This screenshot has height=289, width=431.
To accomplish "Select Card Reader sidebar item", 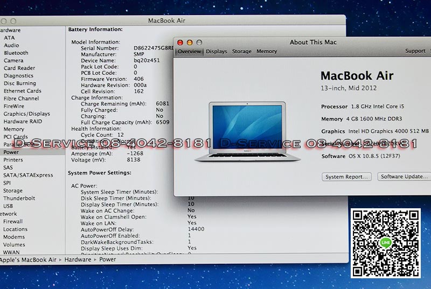I will click(x=19, y=68).
